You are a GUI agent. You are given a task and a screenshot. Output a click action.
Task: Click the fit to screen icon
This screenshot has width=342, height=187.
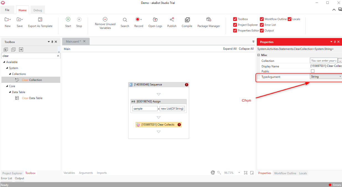(x=246, y=173)
